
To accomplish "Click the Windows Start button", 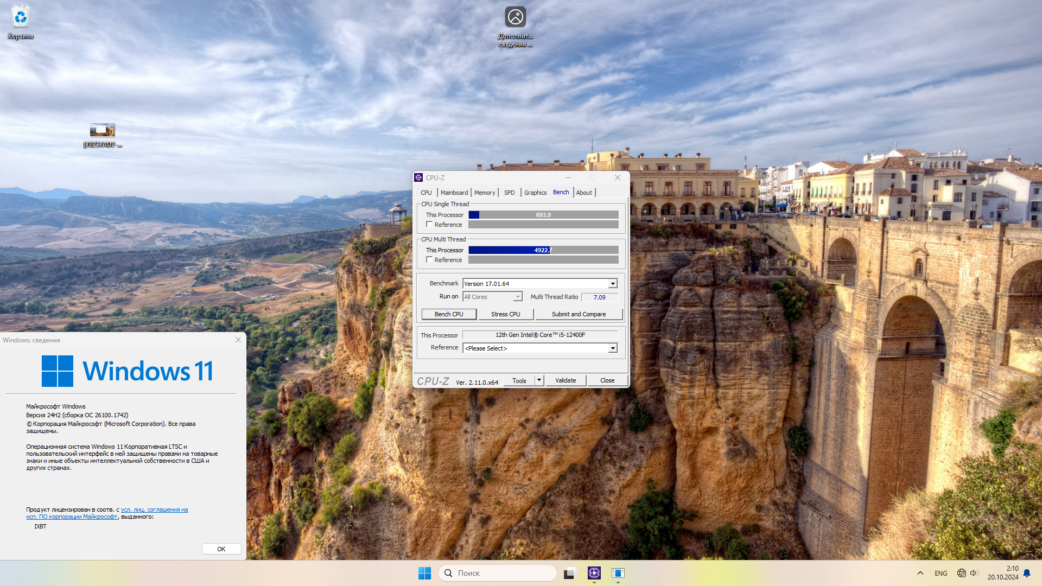I will pyautogui.click(x=424, y=573).
